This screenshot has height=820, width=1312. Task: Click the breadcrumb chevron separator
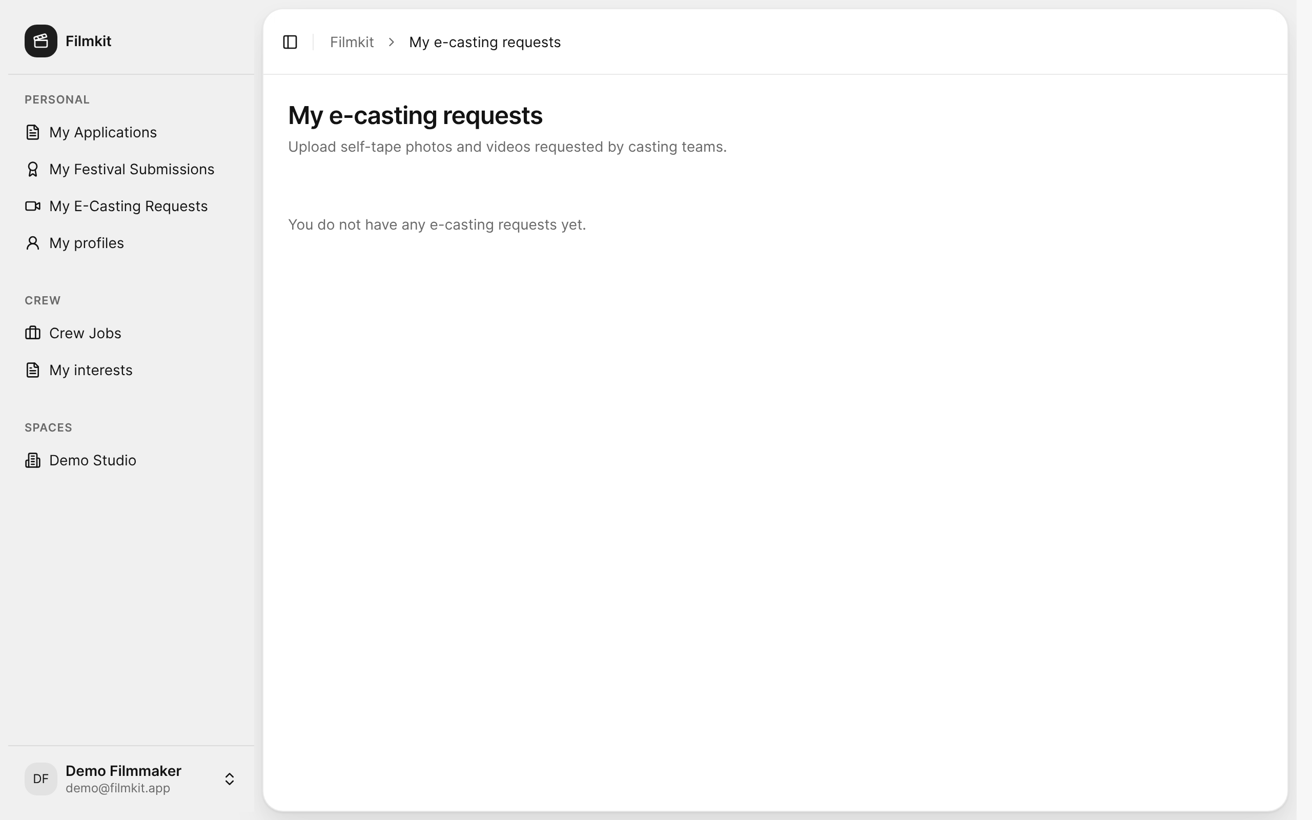(392, 42)
